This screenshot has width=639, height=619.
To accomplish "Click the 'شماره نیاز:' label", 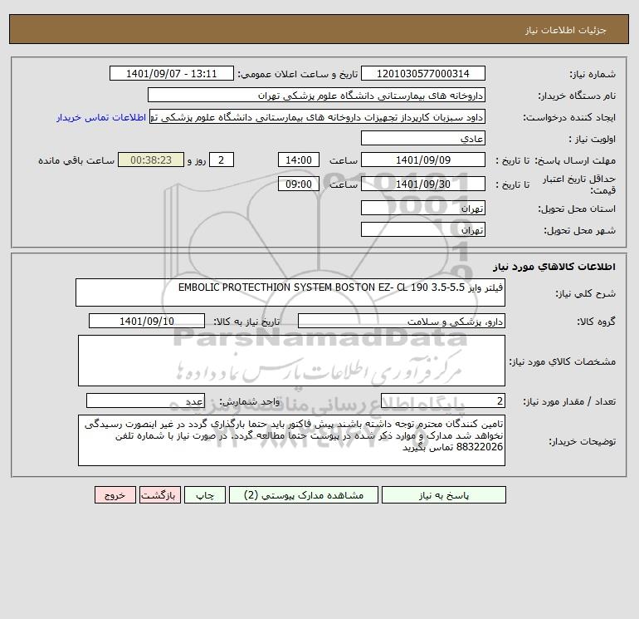I will pos(593,74).
